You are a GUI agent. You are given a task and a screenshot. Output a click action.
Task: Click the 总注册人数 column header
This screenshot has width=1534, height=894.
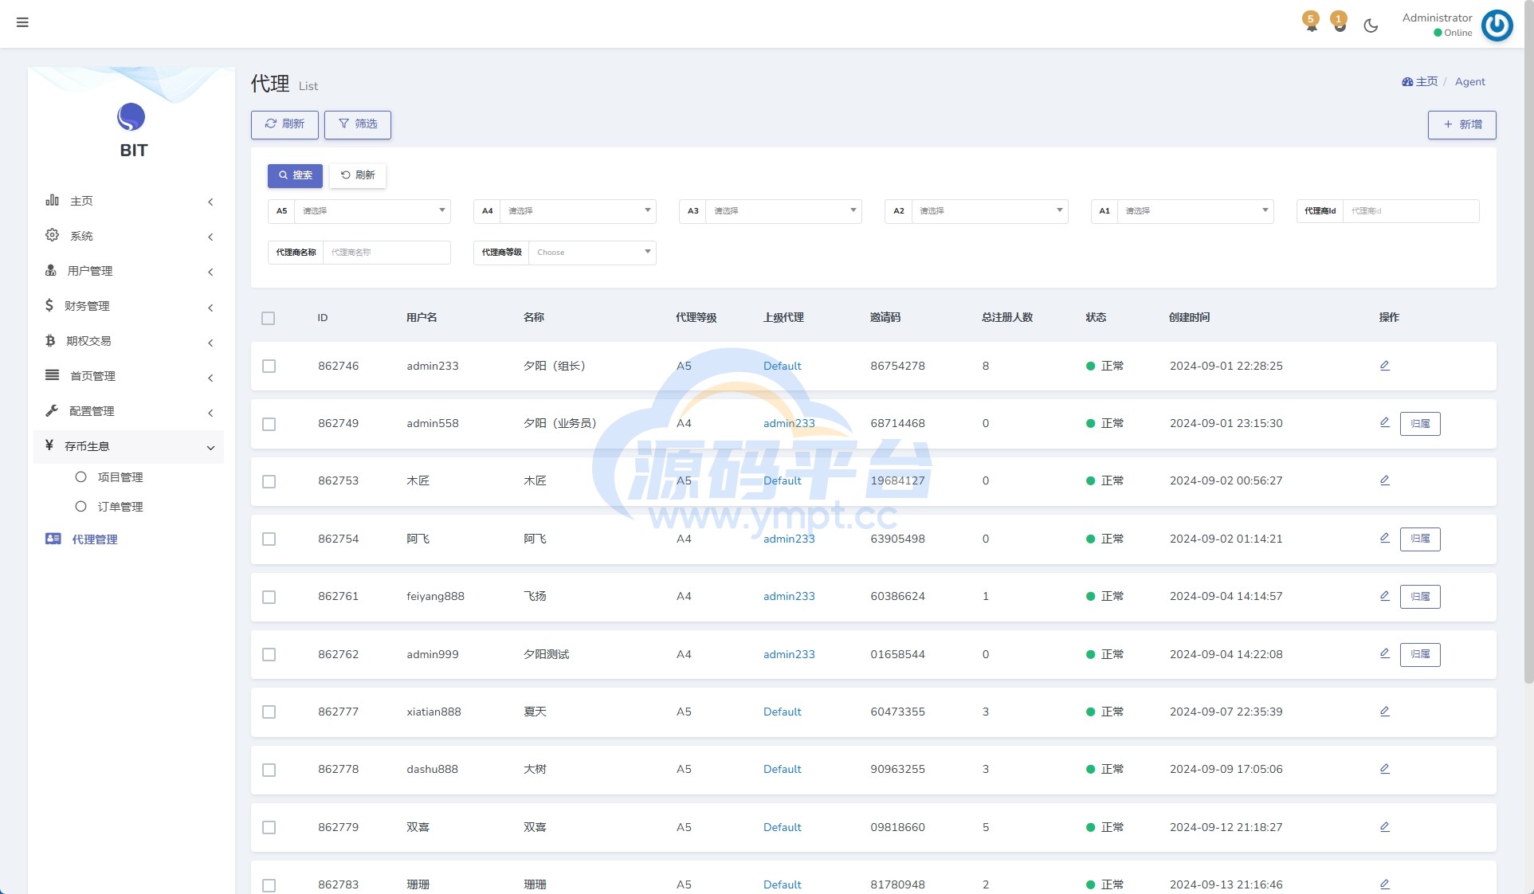pos(1006,317)
